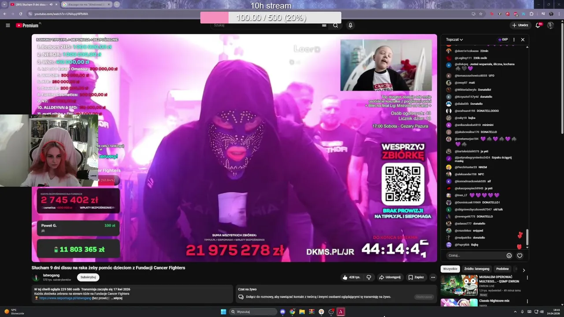Screen dimensions: 564x317
Task: Open File Explorer from the taskbar
Action: [302, 312]
